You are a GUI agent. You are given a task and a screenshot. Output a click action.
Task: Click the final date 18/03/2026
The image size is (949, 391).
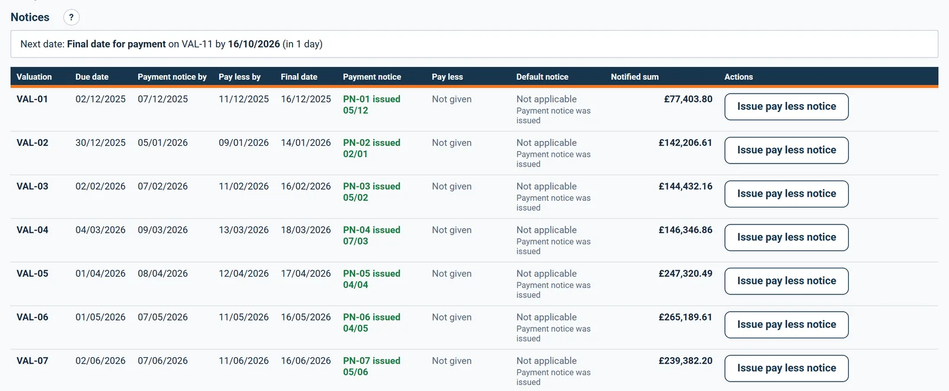coord(306,230)
